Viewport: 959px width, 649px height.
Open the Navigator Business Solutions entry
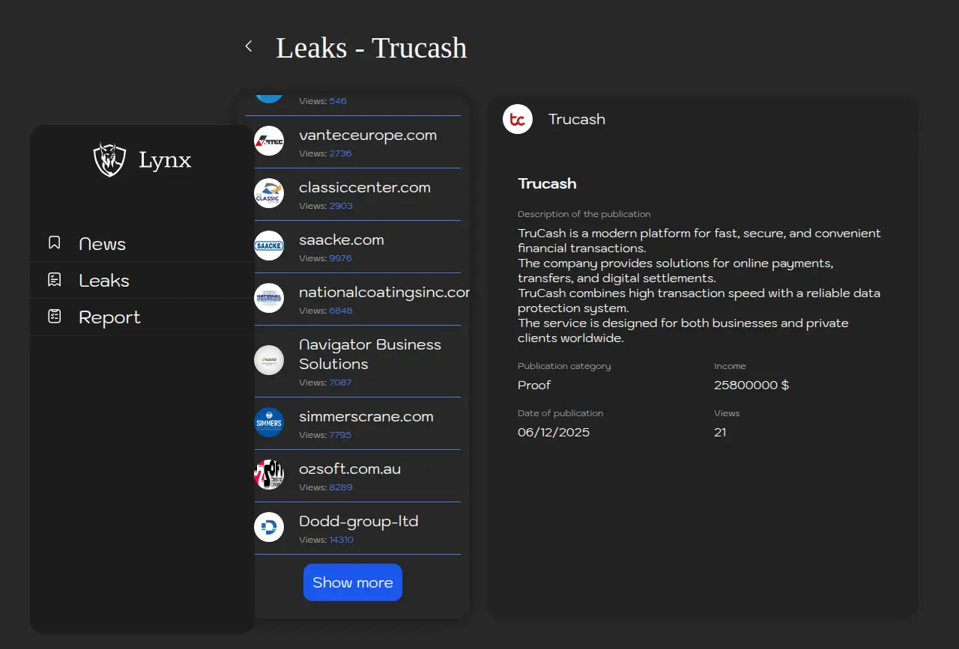pyautogui.click(x=369, y=354)
